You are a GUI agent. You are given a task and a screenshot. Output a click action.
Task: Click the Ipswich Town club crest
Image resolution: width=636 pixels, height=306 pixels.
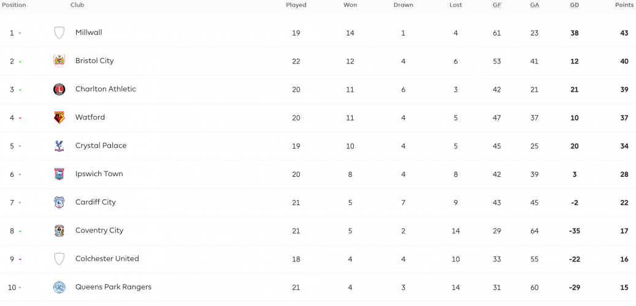(x=59, y=174)
